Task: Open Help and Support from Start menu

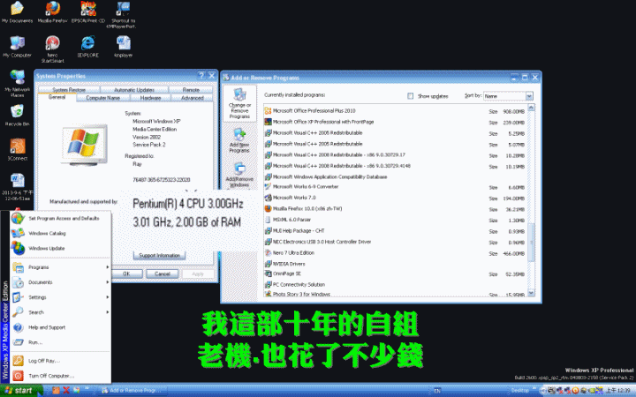Action: pos(60,327)
